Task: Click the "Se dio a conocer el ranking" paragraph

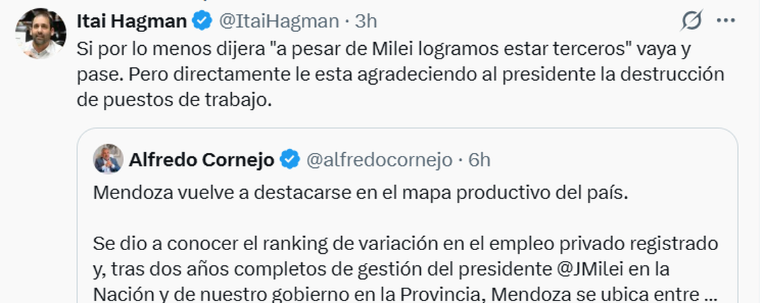Action: 405,243
